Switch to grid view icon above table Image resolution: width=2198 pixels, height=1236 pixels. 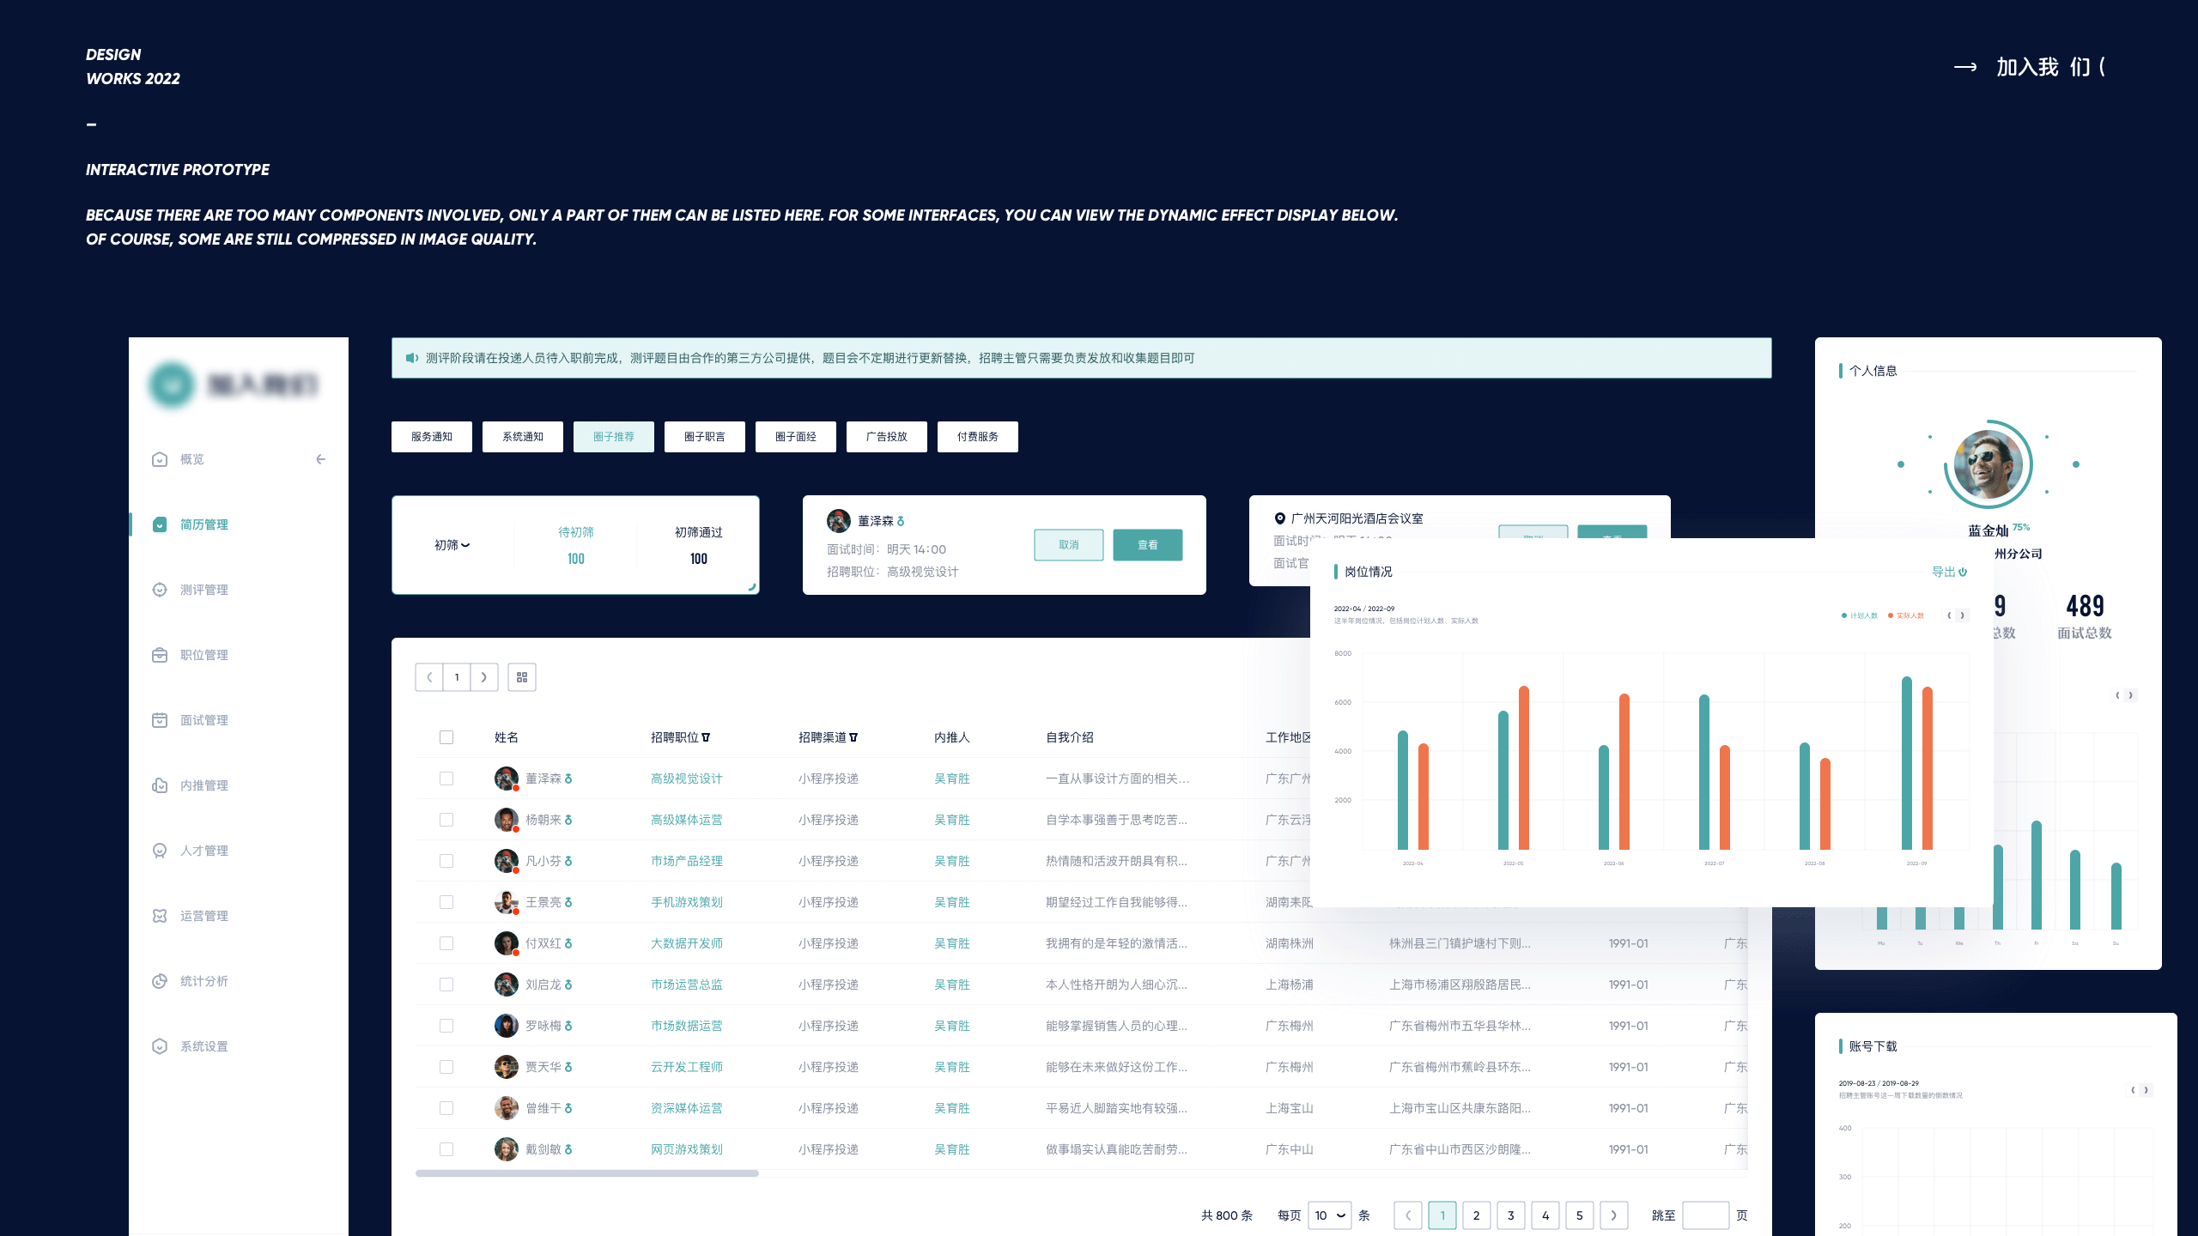point(522,677)
